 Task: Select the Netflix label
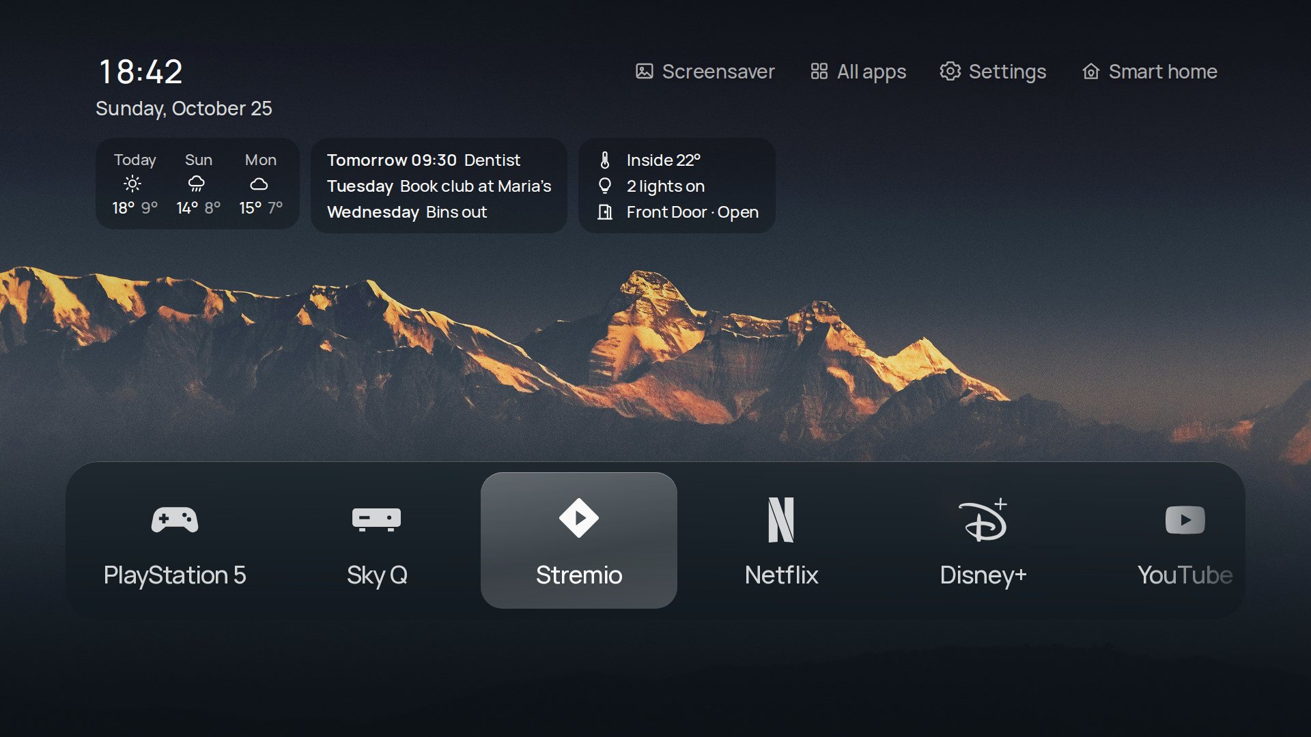pos(781,575)
